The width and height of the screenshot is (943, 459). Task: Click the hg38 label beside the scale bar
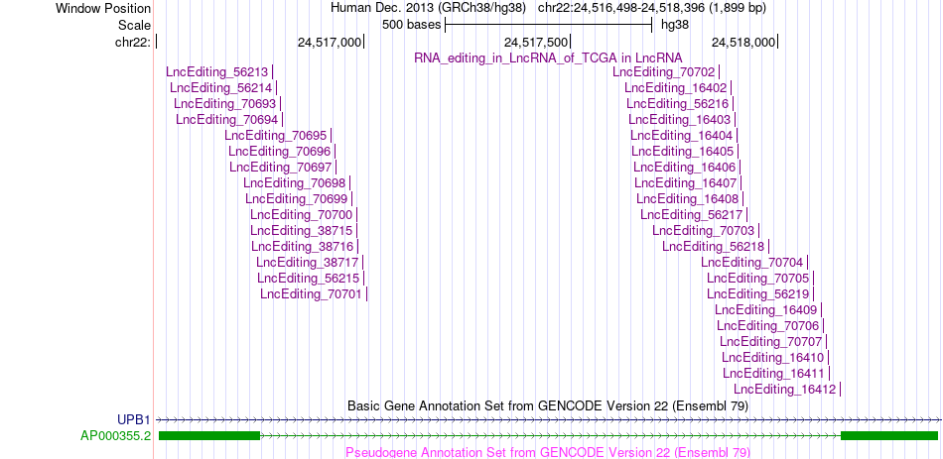tap(675, 25)
